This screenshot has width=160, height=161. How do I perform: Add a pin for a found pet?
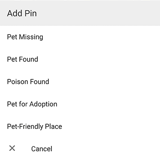pyautogui.click(x=80, y=59)
